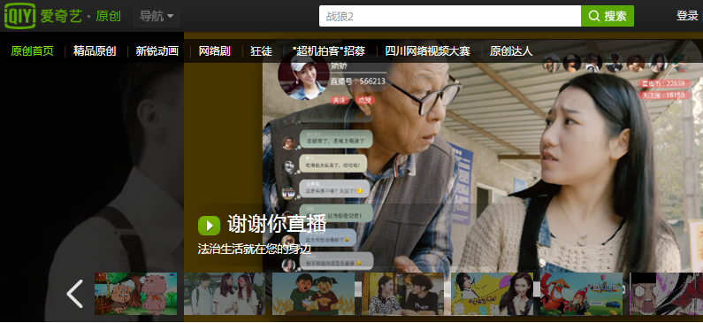Open the 网络剧 tab

pos(214,51)
